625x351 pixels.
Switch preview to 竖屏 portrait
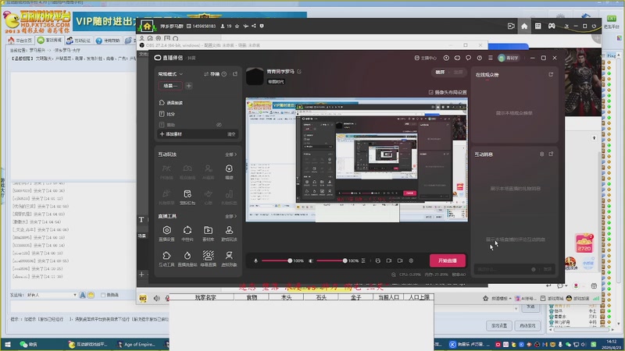coord(458,72)
